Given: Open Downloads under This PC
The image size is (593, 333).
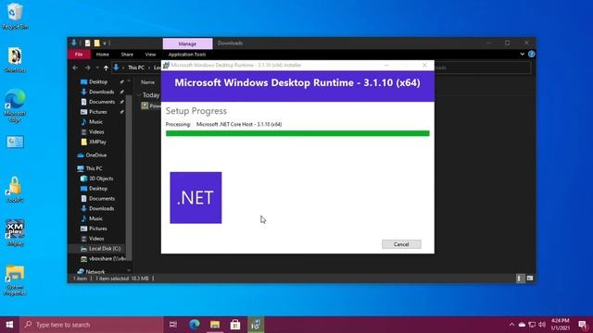Looking at the screenshot, I should click(x=101, y=208).
